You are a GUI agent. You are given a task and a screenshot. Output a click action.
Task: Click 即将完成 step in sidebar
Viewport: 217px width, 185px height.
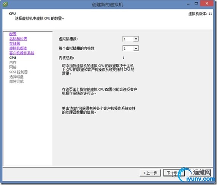(16, 81)
